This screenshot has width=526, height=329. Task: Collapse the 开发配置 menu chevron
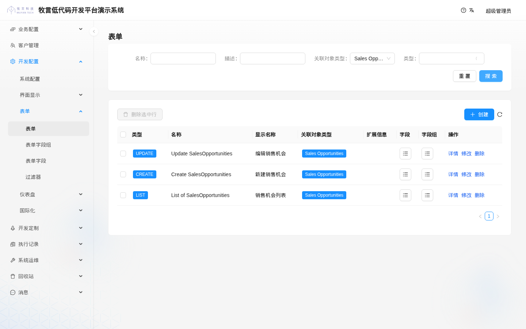click(x=81, y=61)
